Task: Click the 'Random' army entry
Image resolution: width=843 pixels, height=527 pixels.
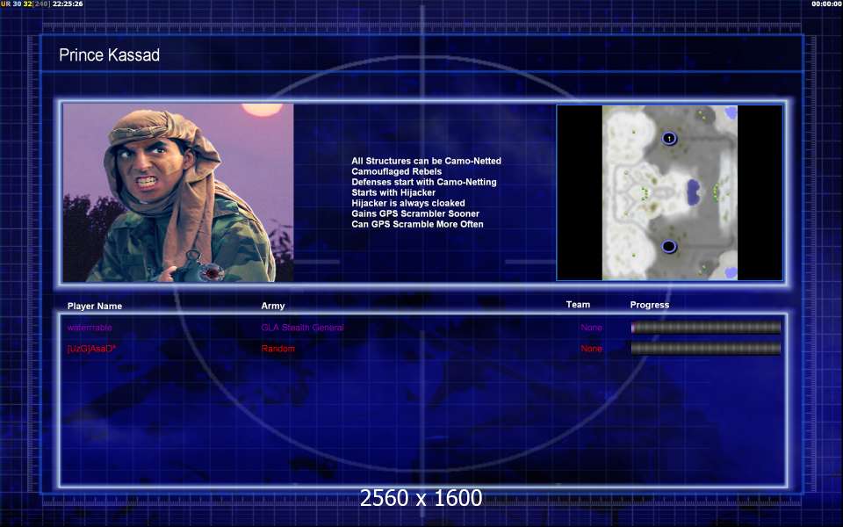Action: point(278,349)
